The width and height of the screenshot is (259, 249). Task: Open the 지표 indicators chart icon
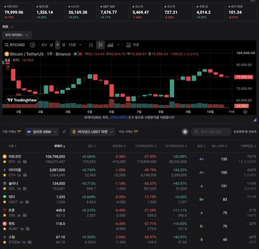128,45
